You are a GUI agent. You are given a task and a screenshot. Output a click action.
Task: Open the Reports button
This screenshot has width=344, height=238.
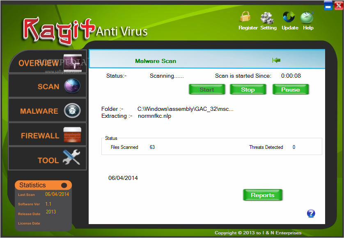(263, 195)
